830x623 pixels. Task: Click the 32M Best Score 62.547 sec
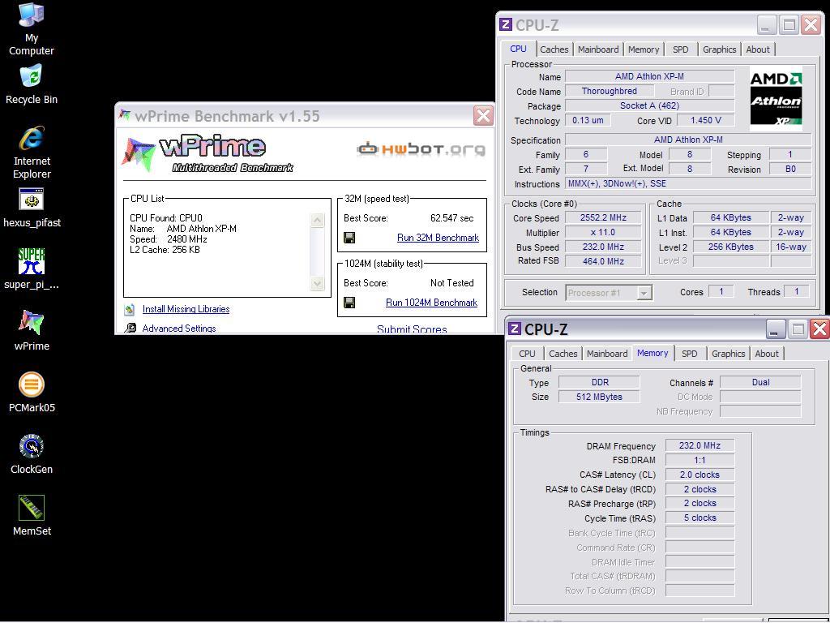(452, 218)
